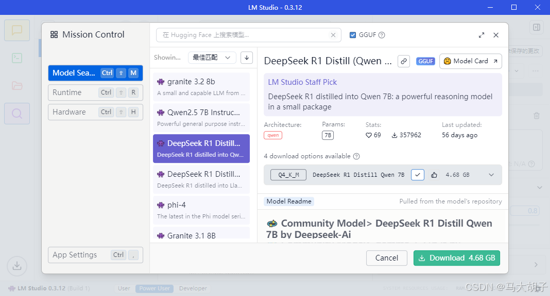Toggle right sidebar panel icon
Screen dimensions: 550x296
tap(537, 27)
